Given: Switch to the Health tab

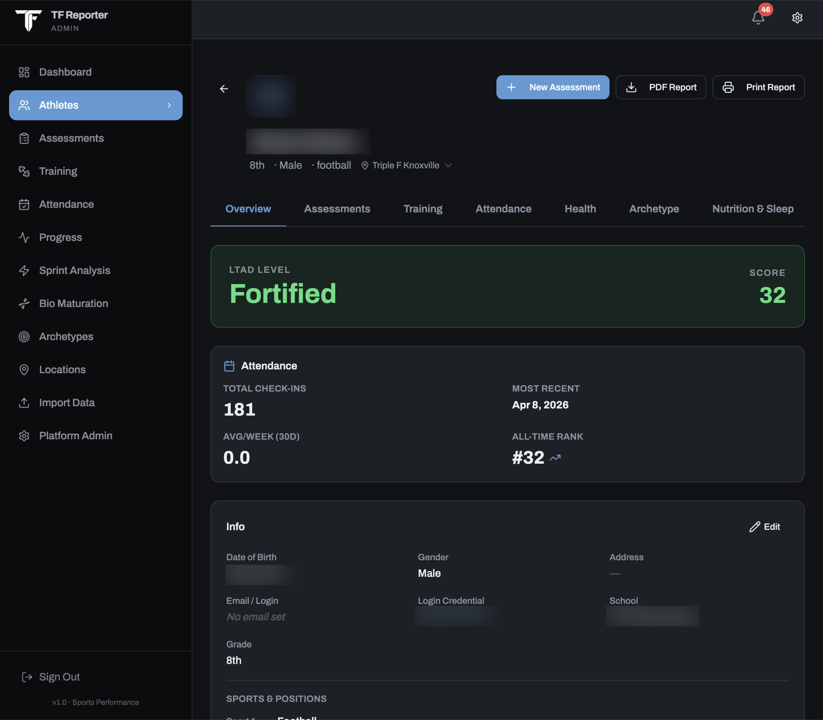Looking at the screenshot, I should point(580,209).
